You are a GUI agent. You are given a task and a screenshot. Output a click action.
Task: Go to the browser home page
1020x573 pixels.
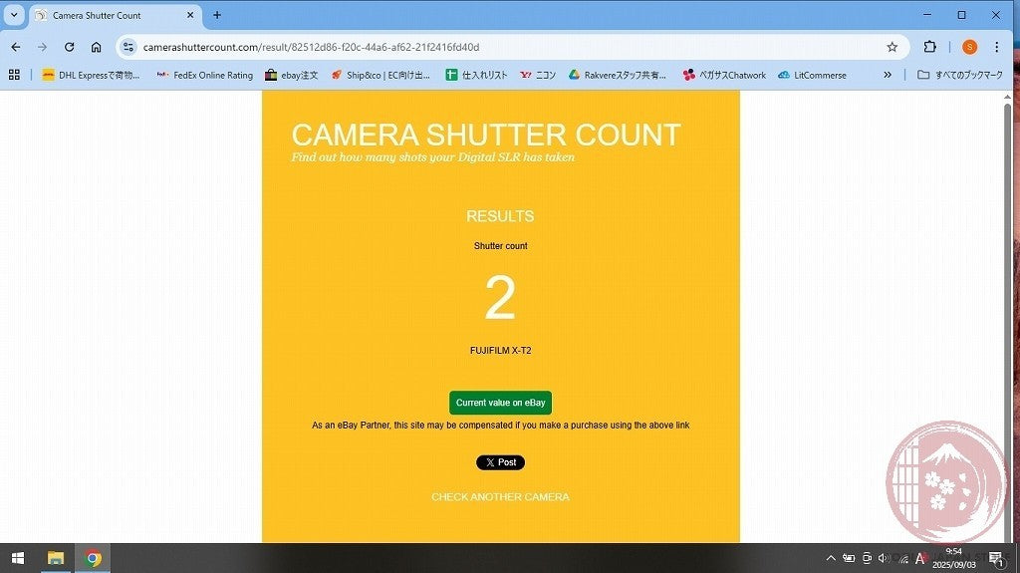[96, 47]
